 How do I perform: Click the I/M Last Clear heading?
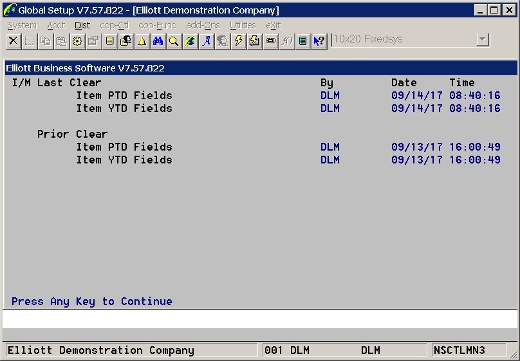point(57,82)
